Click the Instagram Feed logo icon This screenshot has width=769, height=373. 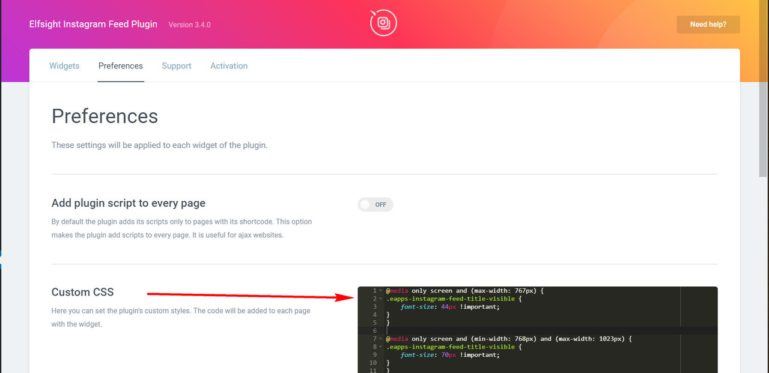[x=383, y=23]
